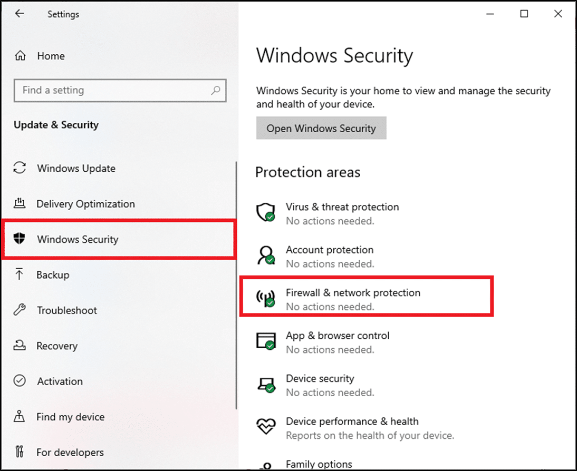This screenshot has width=577, height=471.
Task: Open For developers settings
Action: tap(70, 452)
